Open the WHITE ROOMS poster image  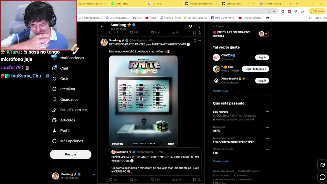point(143,101)
